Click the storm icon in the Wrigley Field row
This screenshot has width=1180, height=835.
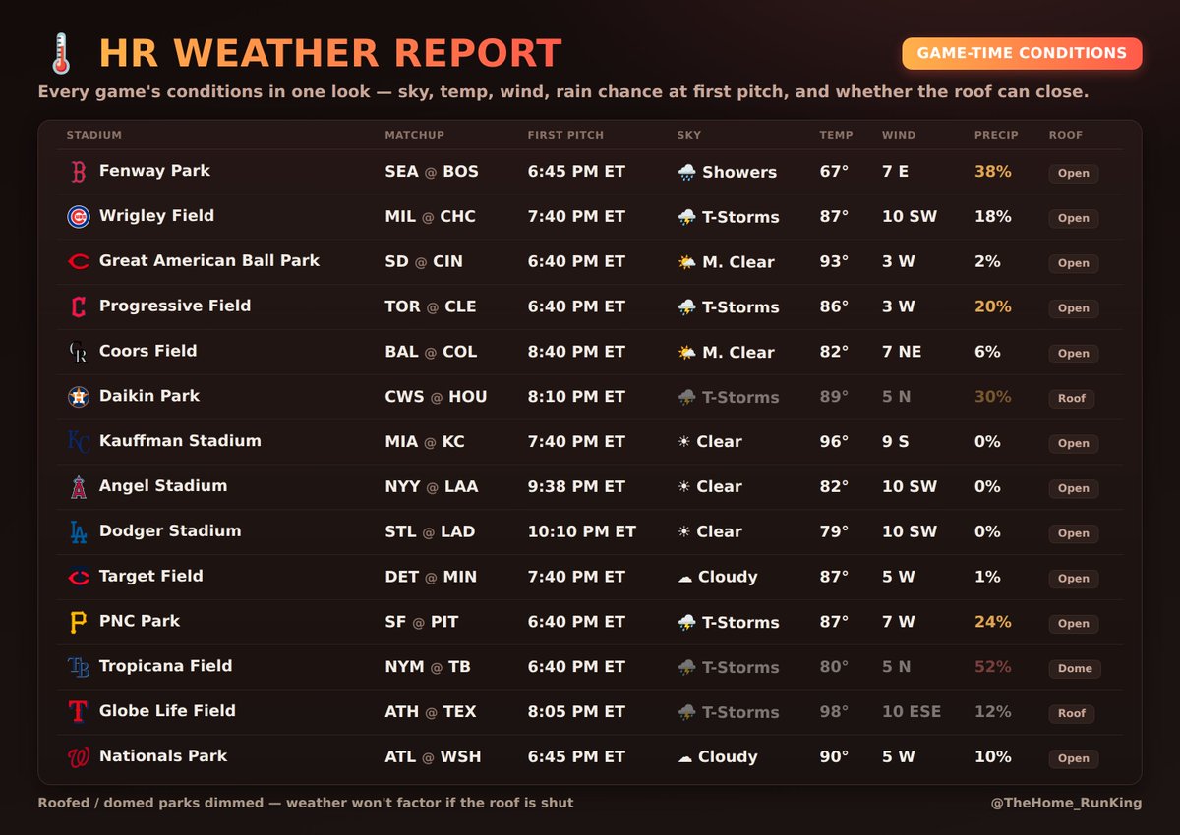click(687, 217)
